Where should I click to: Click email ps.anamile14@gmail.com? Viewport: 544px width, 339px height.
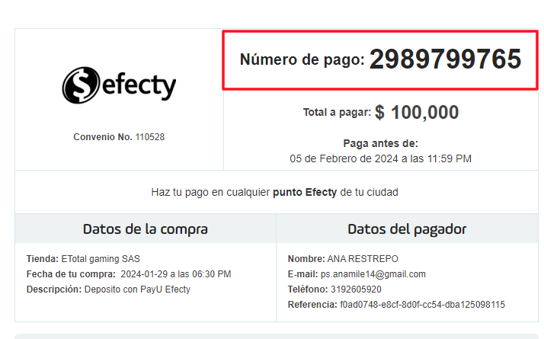click(x=373, y=274)
